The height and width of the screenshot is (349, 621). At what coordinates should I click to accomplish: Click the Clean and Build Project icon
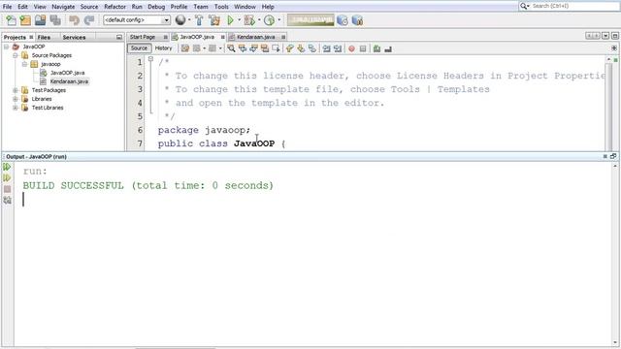[214, 20]
